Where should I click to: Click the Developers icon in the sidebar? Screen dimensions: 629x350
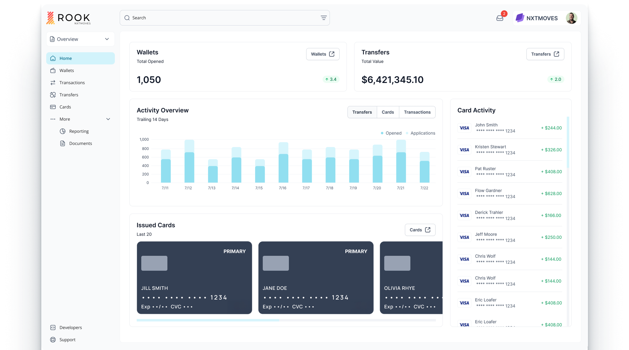(x=53, y=328)
